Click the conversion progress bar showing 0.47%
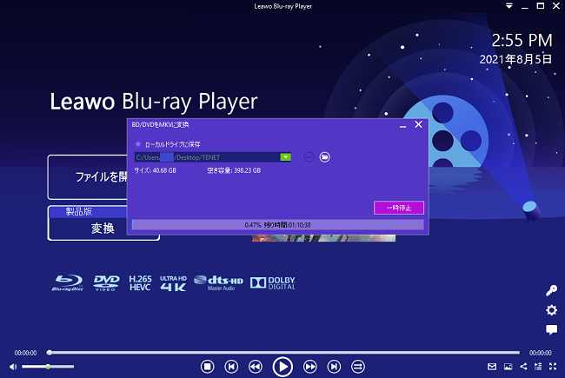 pyautogui.click(x=278, y=225)
